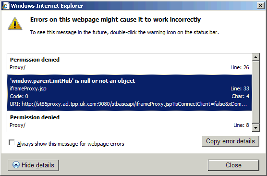Viewport: 267px width, 176px height.
Task: Click the up arrow icon on Hide details
Action: [16, 165]
